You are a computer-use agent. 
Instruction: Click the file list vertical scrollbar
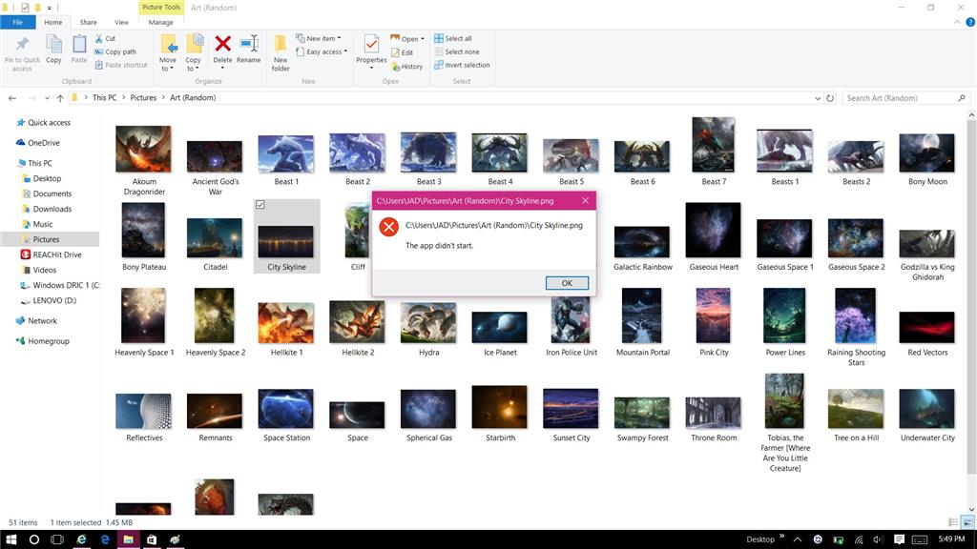coord(970,296)
